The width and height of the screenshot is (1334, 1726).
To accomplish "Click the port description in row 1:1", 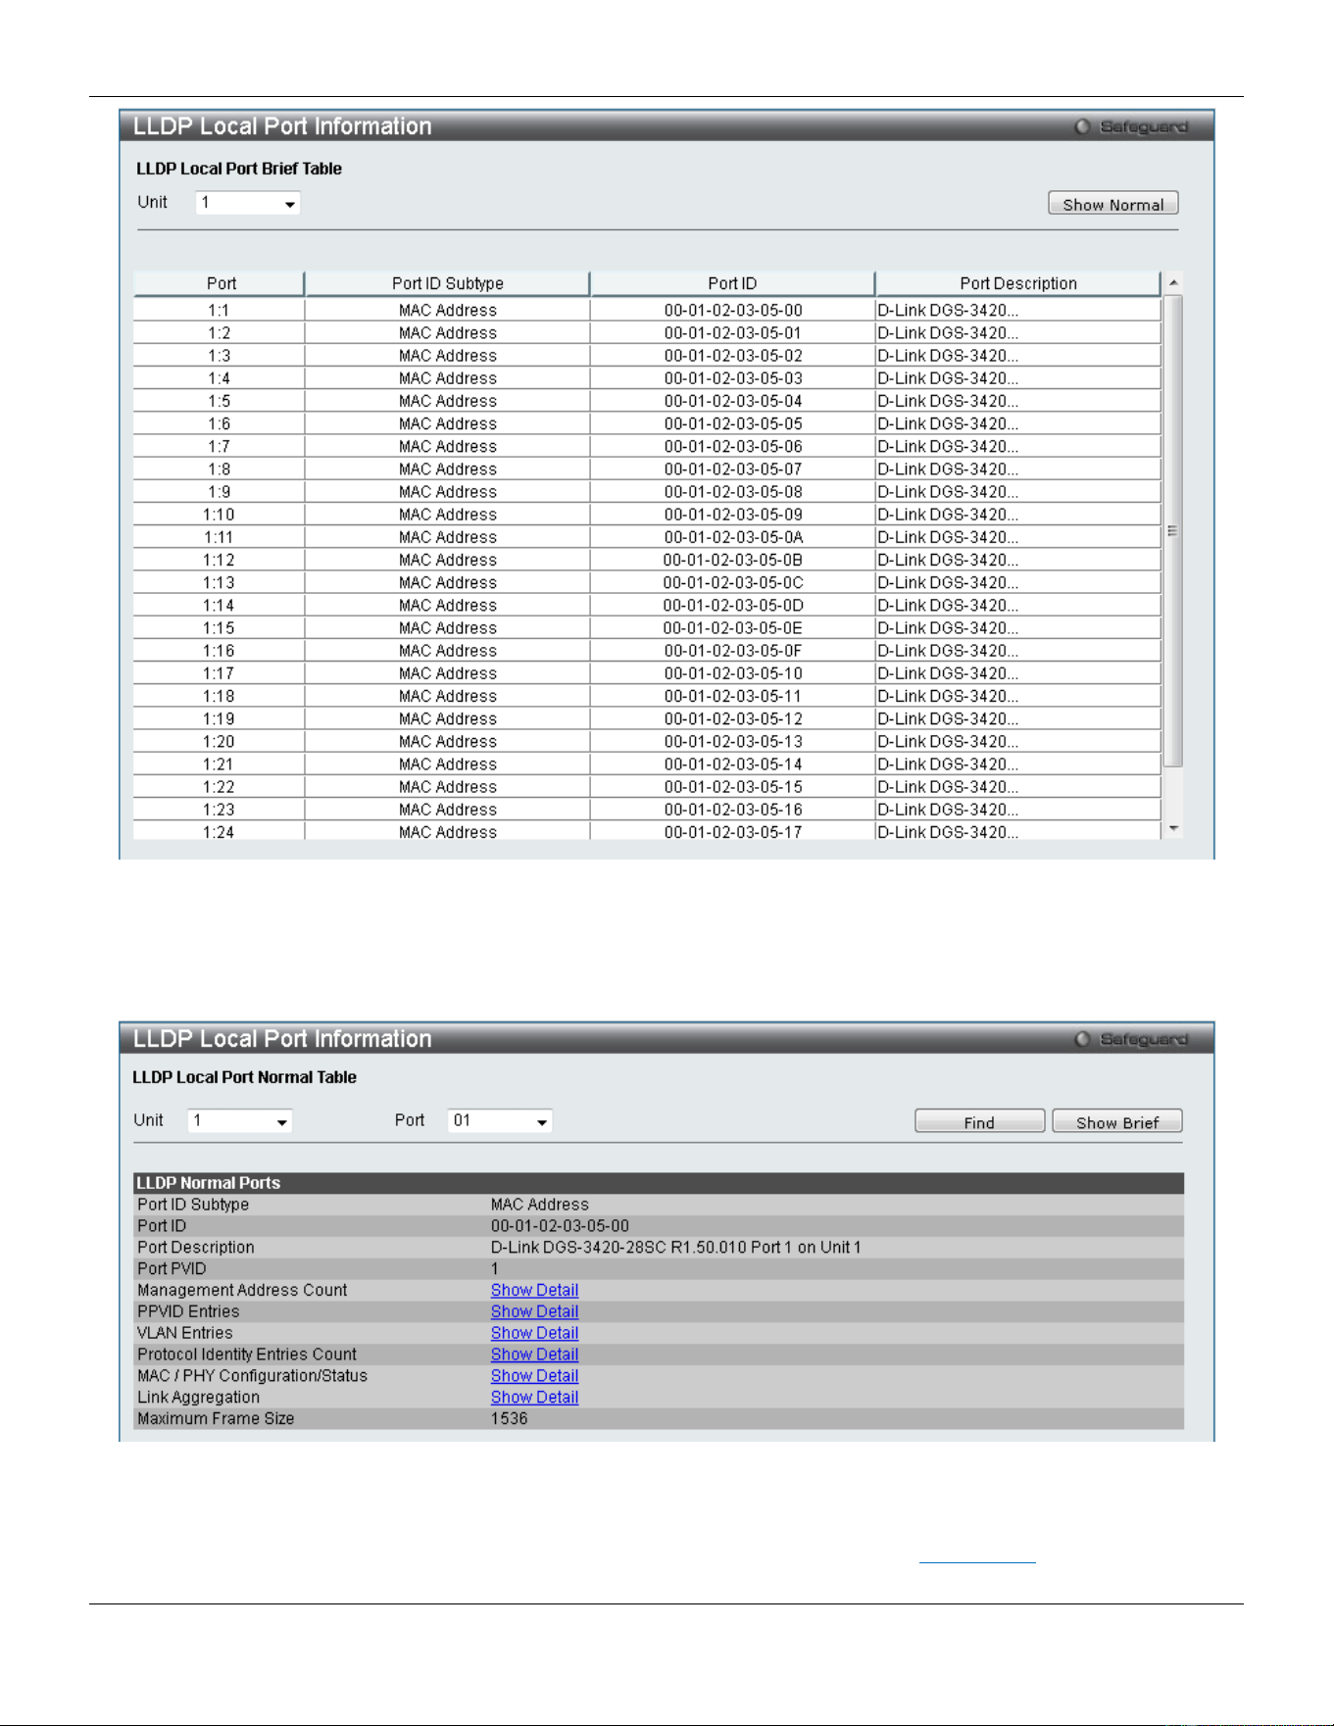I will [x=948, y=311].
